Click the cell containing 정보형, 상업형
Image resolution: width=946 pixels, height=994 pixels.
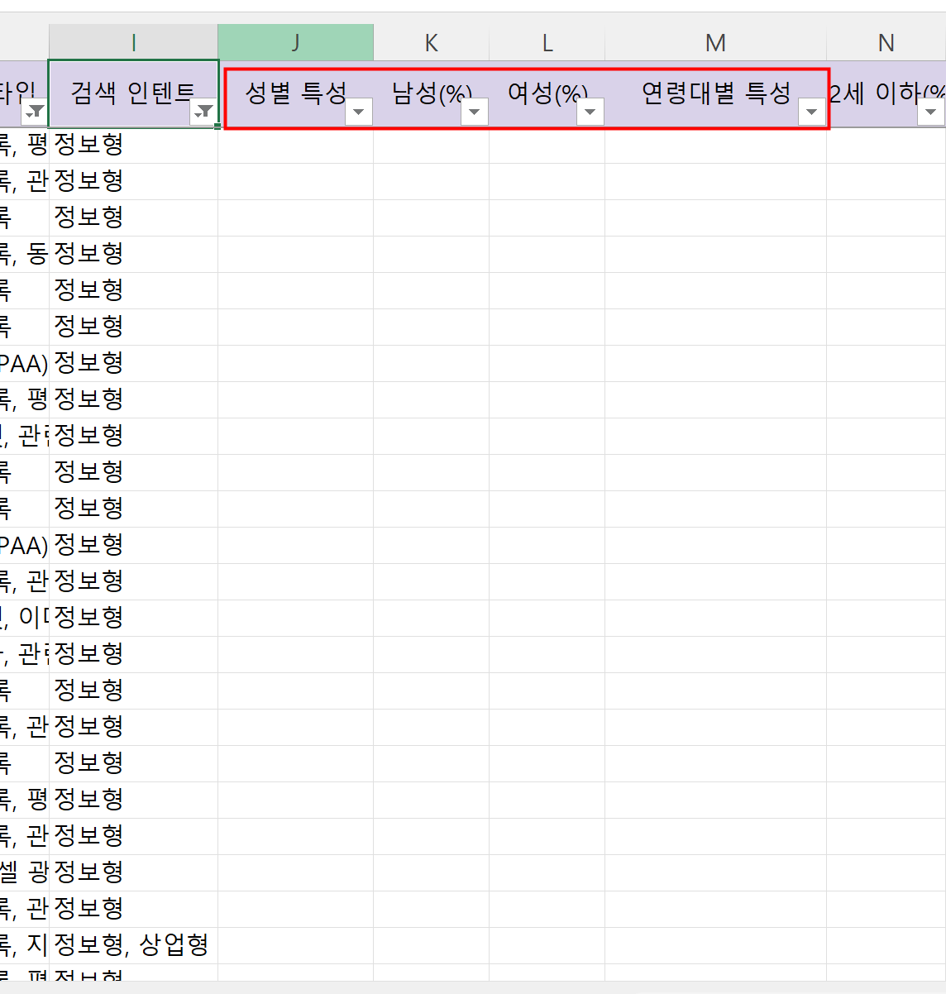pos(132,944)
